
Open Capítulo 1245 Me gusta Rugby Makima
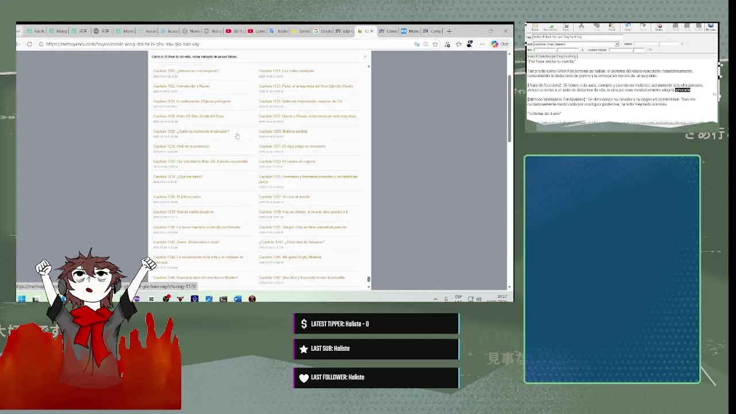click(290, 257)
